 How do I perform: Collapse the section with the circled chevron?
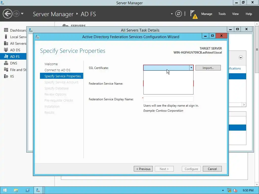click(x=241, y=57)
